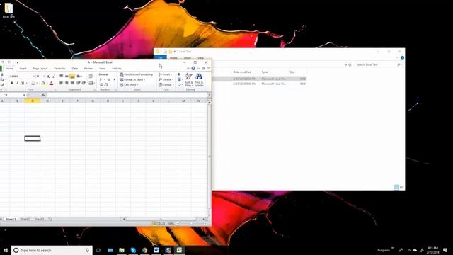453x255 pixels.
Task: Click the Date modified column header in Explorer
Action: pyautogui.click(x=242, y=72)
